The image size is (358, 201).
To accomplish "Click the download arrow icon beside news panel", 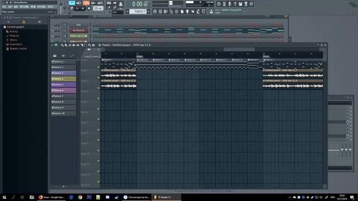I will pyautogui.click(x=211, y=11).
